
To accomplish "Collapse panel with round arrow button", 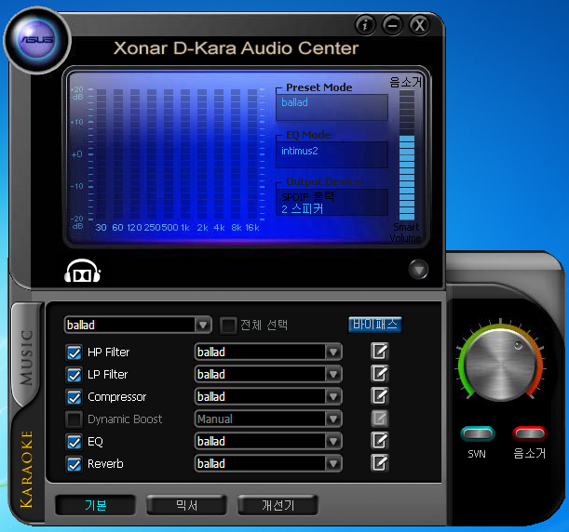I will 418,270.
